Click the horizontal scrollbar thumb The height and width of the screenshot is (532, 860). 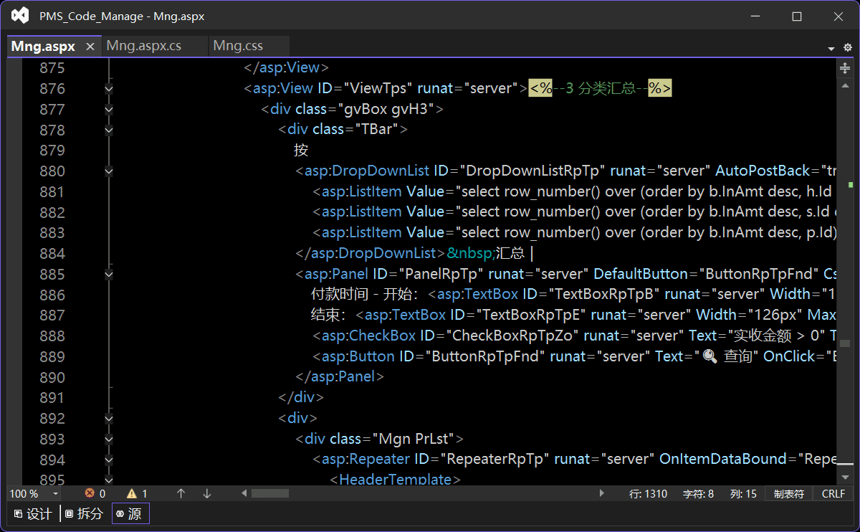click(x=270, y=493)
